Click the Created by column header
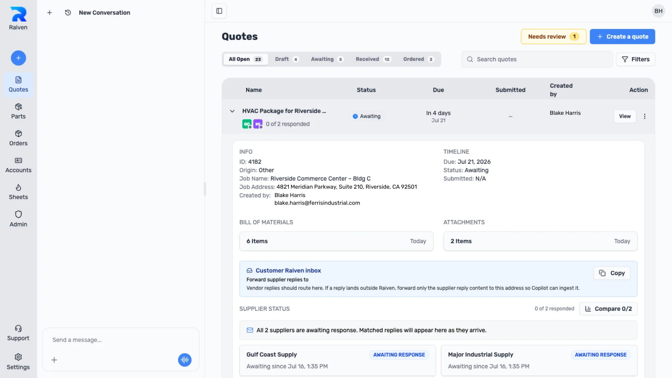 coord(561,90)
